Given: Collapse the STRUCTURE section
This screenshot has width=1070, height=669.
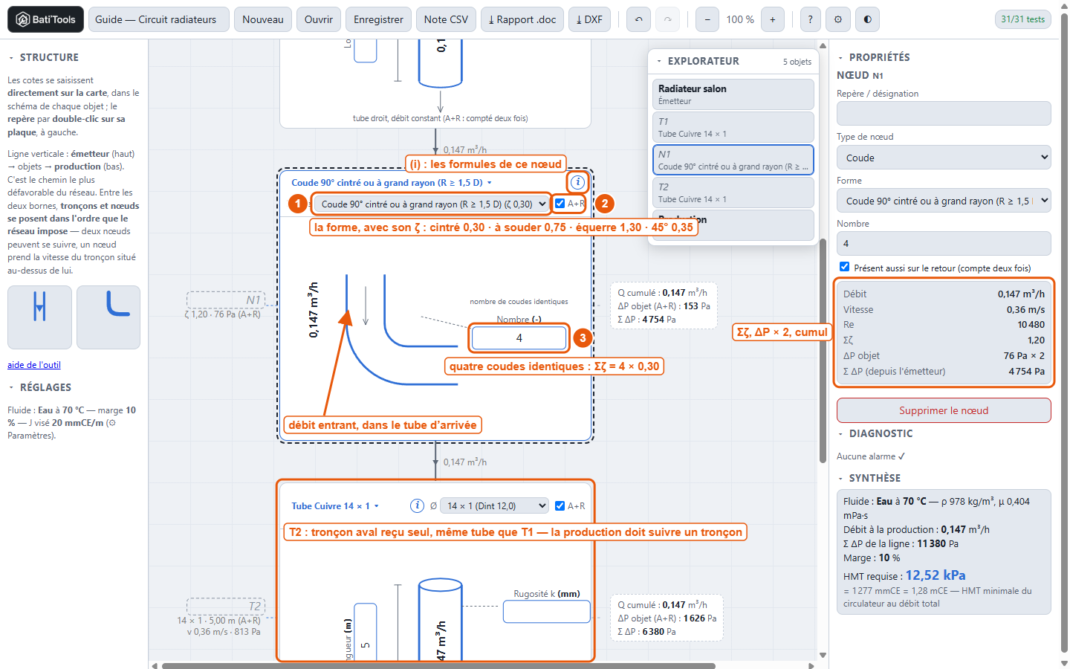Looking at the screenshot, I should (44, 57).
